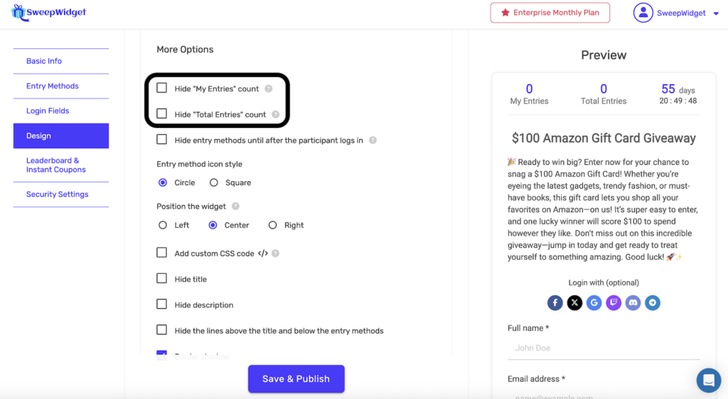Screen dimensions: 728x399
Task: Check the Hide title option
Action: click(x=162, y=278)
